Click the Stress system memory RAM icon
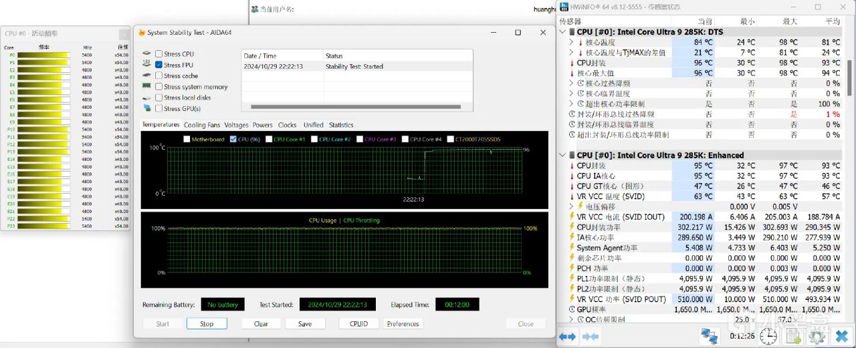Image resolution: width=856 pixels, height=348 pixels. (147, 87)
